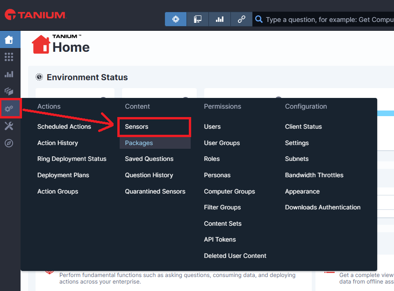Open Action History menu item
Viewport: 394px width, 291px height.
57,143
